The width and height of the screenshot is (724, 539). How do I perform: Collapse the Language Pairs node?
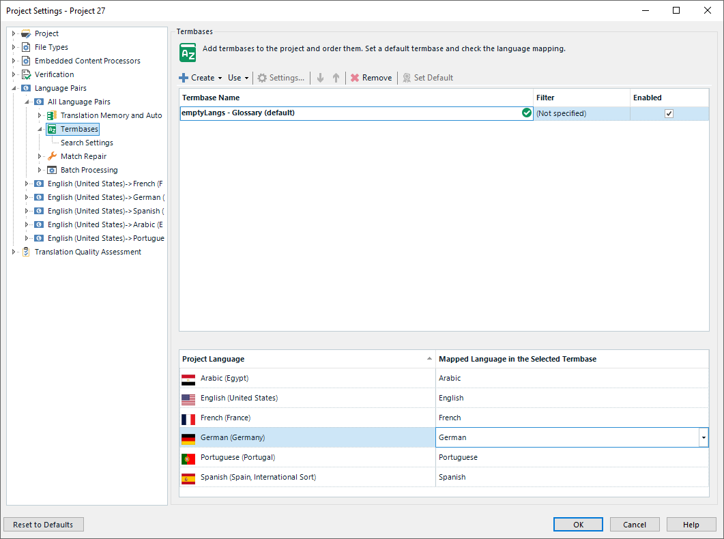(x=14, y=88)
